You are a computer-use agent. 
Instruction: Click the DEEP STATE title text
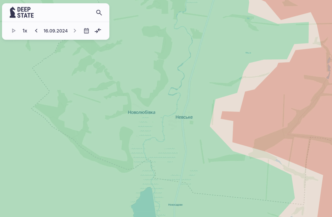(25, 12)
